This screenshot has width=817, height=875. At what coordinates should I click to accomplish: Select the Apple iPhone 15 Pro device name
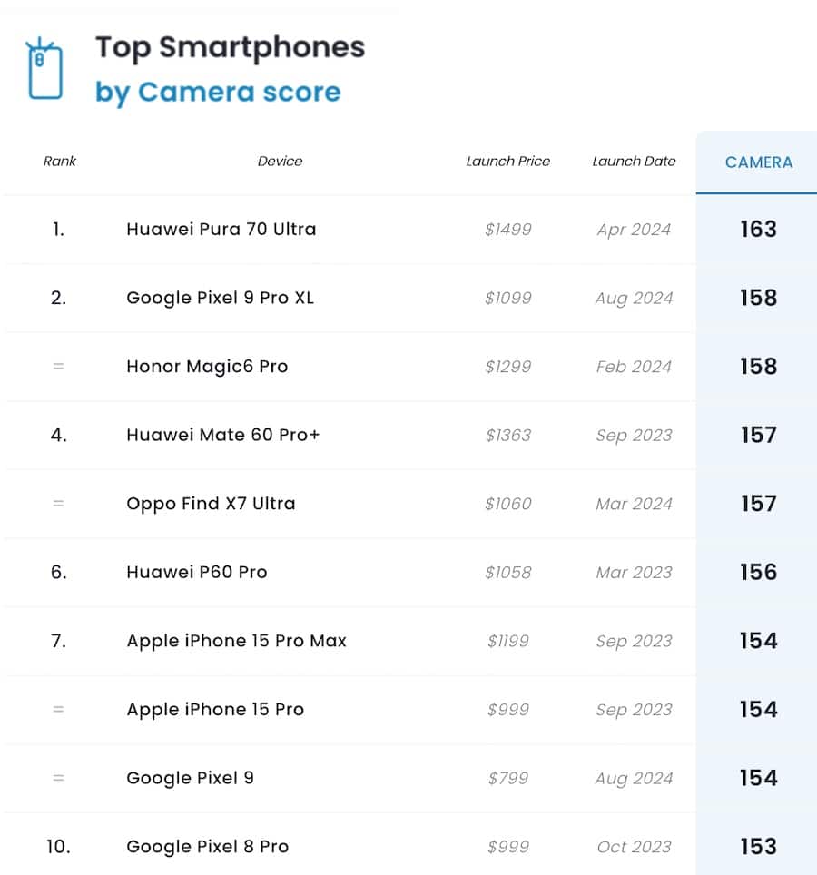point(215,710)
